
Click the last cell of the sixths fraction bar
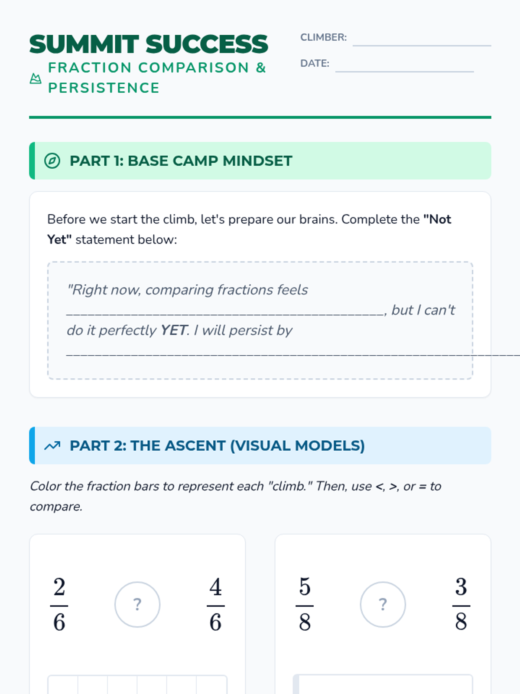pos(211,685)
